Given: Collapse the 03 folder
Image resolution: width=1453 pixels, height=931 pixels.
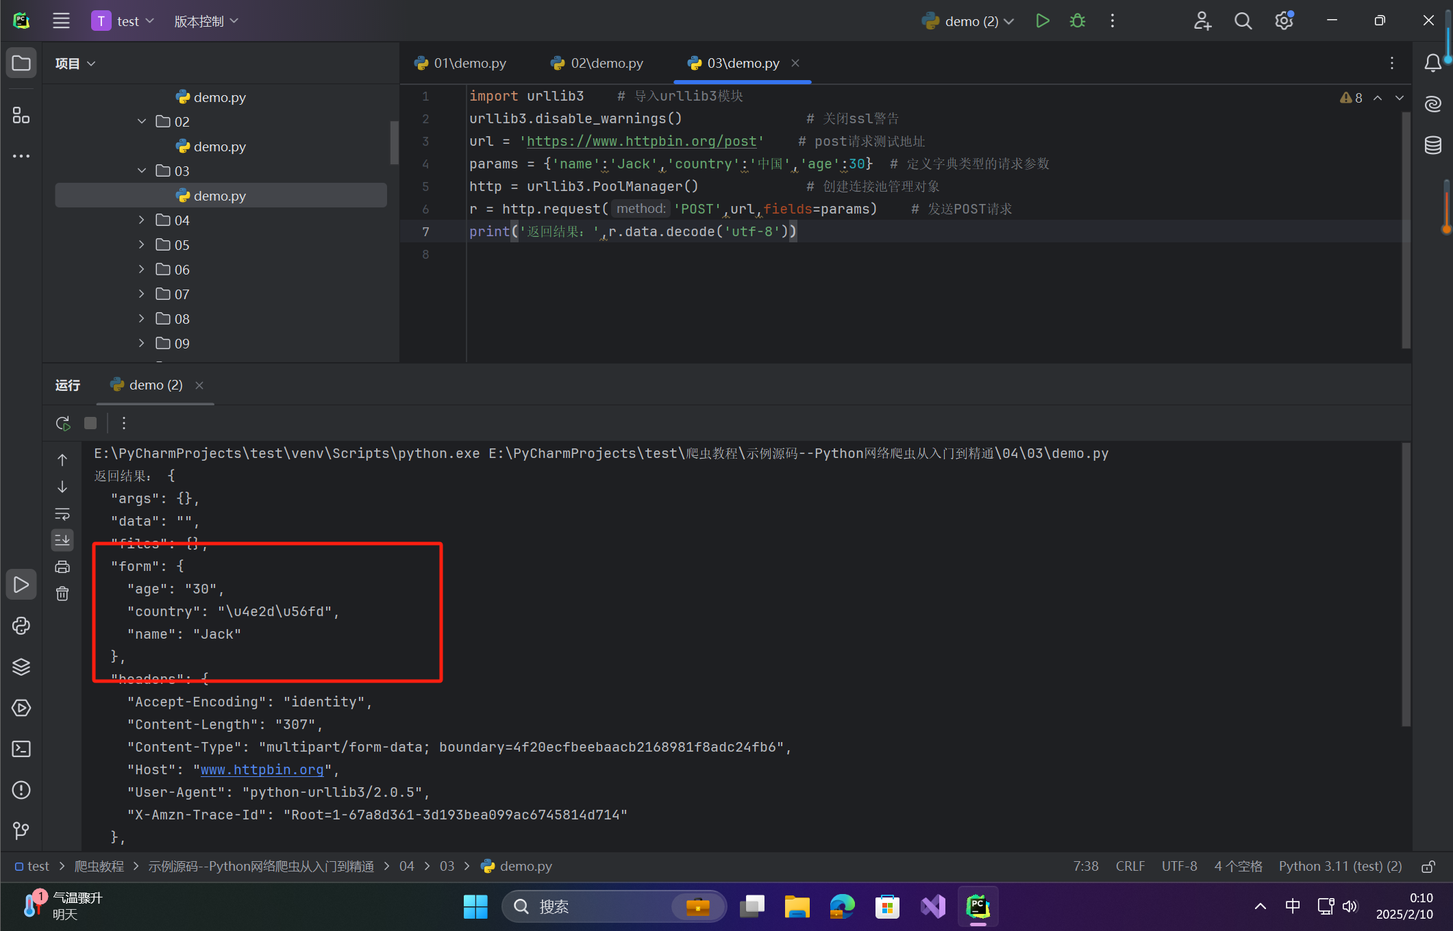Looking at the screenshot, I should tap(142, 170).
